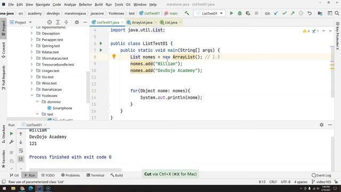Viewport: 341px width, 192px height.
Task: Stop the running process in toolbar
Action: tap(256, 13)
